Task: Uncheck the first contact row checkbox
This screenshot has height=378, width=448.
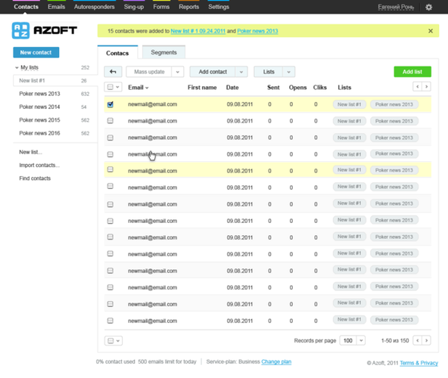Action: (110, 104)
